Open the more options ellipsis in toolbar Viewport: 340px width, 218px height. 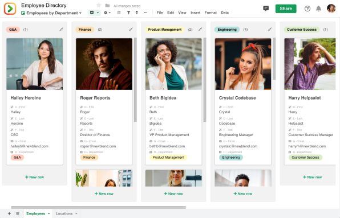(x=145, y=13)
